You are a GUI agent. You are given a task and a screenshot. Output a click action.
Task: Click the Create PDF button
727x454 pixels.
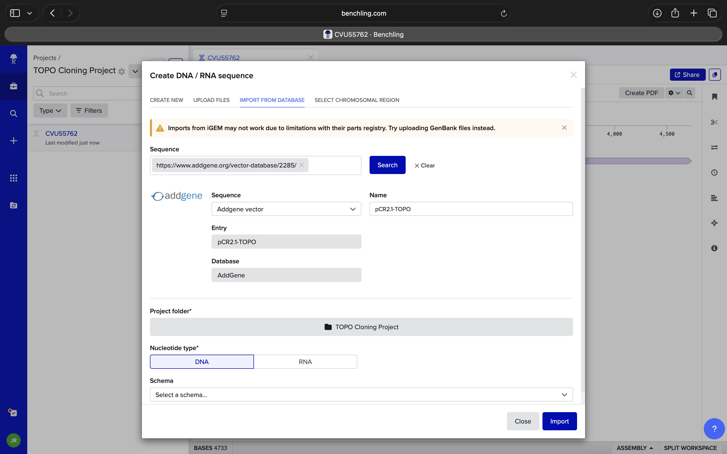coord(641,93)
